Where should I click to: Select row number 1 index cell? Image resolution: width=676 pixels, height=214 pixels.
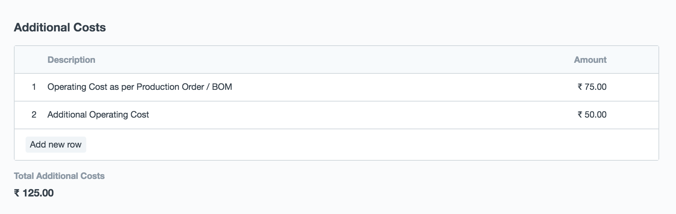coord(34,87)
